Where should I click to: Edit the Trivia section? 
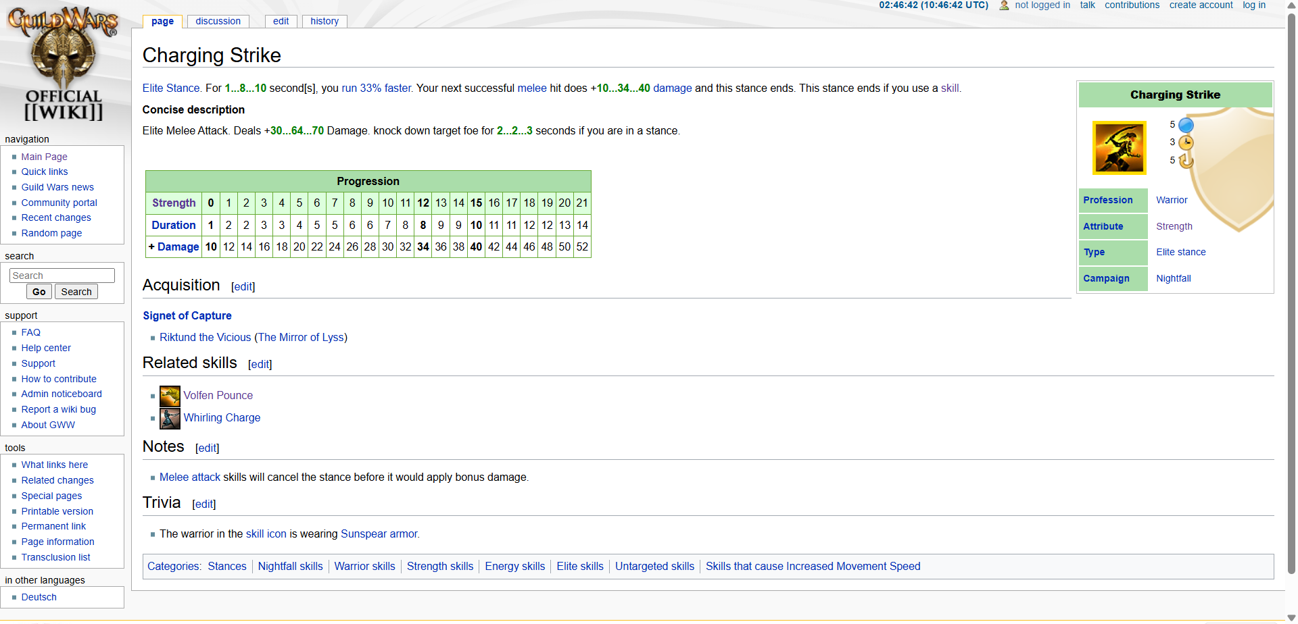(204, 504)
